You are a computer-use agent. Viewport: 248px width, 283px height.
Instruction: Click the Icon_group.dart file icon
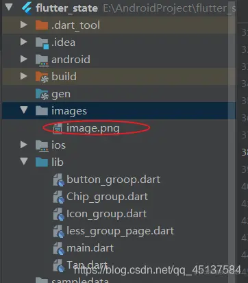tap(59, 214)
